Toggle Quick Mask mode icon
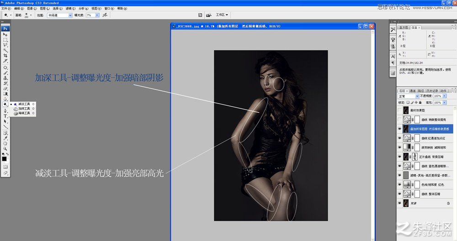457x241 pixels. (x=5, y=167)
